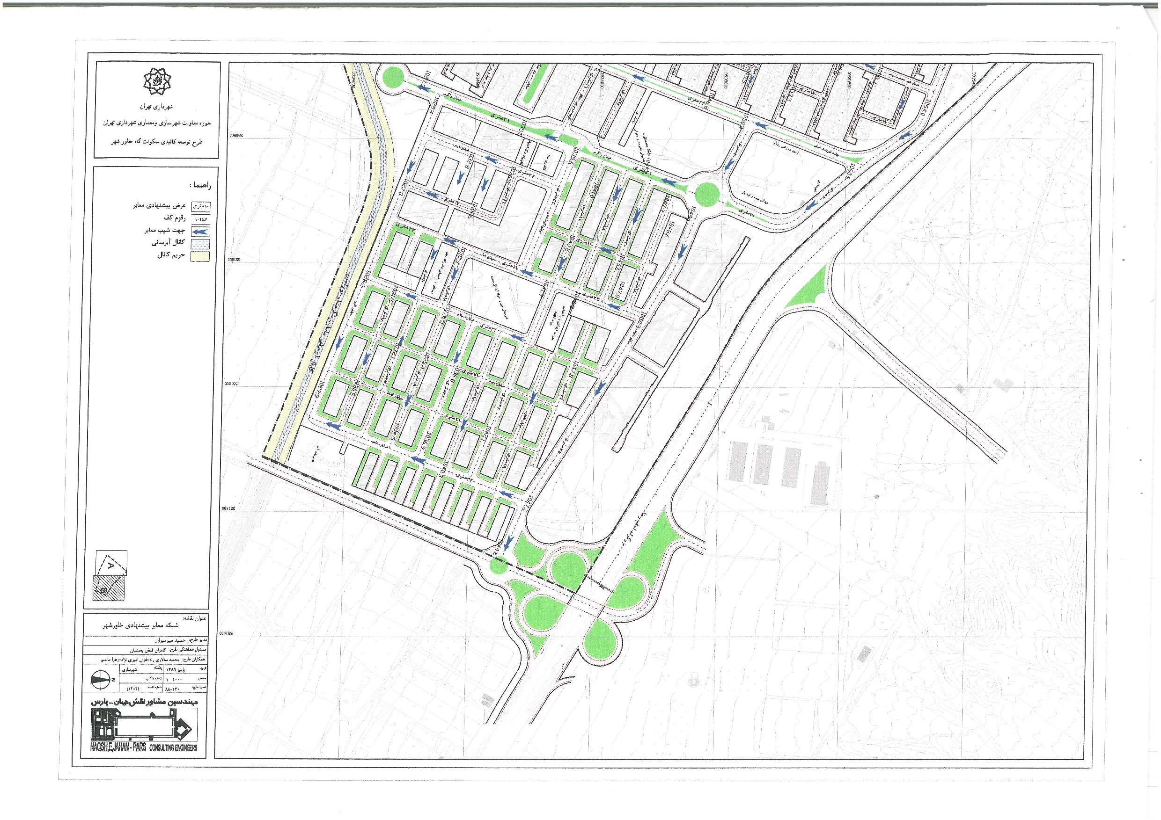Click the Naqsh-e Jahan Pars building logo
Screen dimensions: 1161x820
coord(144,725)
